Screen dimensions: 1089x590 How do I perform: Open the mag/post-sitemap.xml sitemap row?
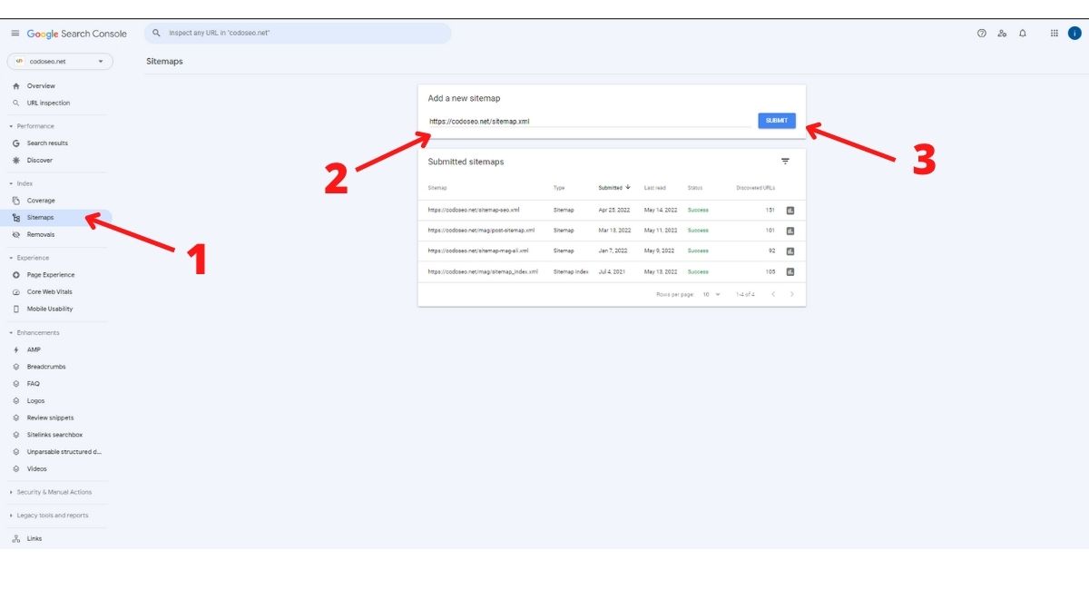pyautogui.click(x=612, y=231)
